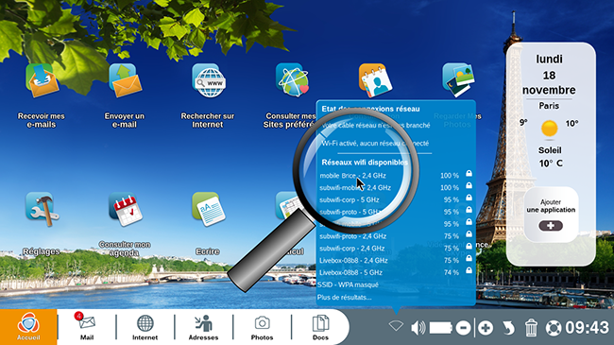The height and width of the screenshot is (345, 614).
Task: Click the battery indicator icon
Action: point(441,328)
